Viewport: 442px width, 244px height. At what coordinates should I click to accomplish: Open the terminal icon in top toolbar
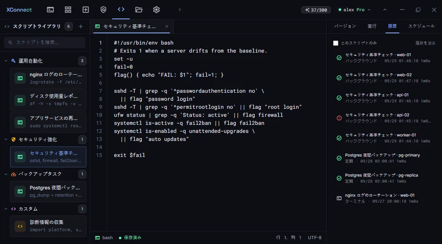tap(51, 10)
